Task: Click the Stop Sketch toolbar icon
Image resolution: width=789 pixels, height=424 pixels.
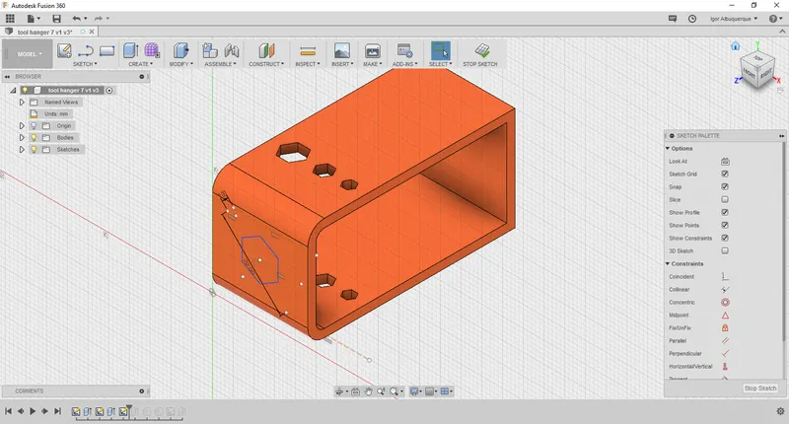Action: click(482, 50)
